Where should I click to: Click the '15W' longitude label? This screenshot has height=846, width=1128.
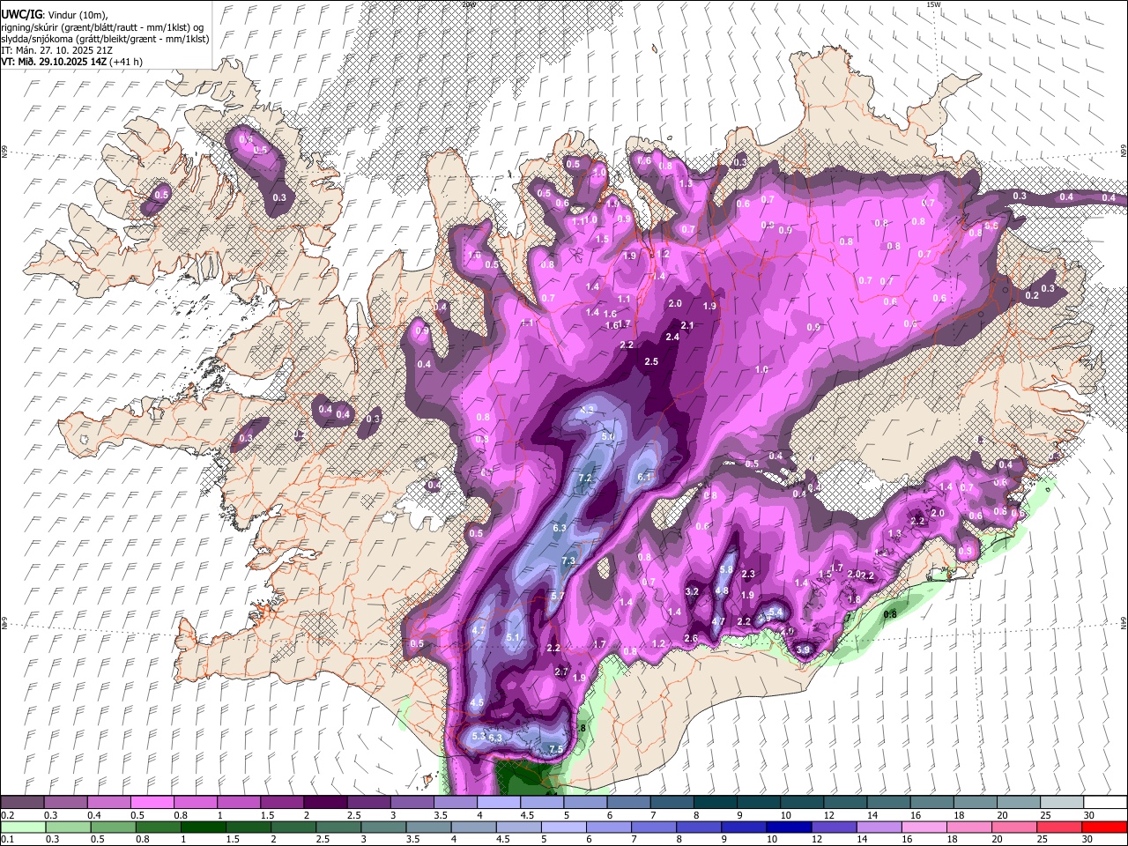click(x=933, y=4)
